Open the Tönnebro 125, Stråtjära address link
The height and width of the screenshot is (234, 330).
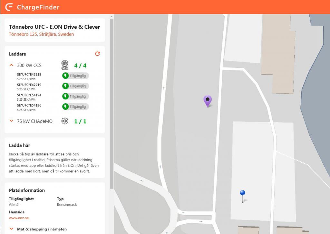point(41,34)
